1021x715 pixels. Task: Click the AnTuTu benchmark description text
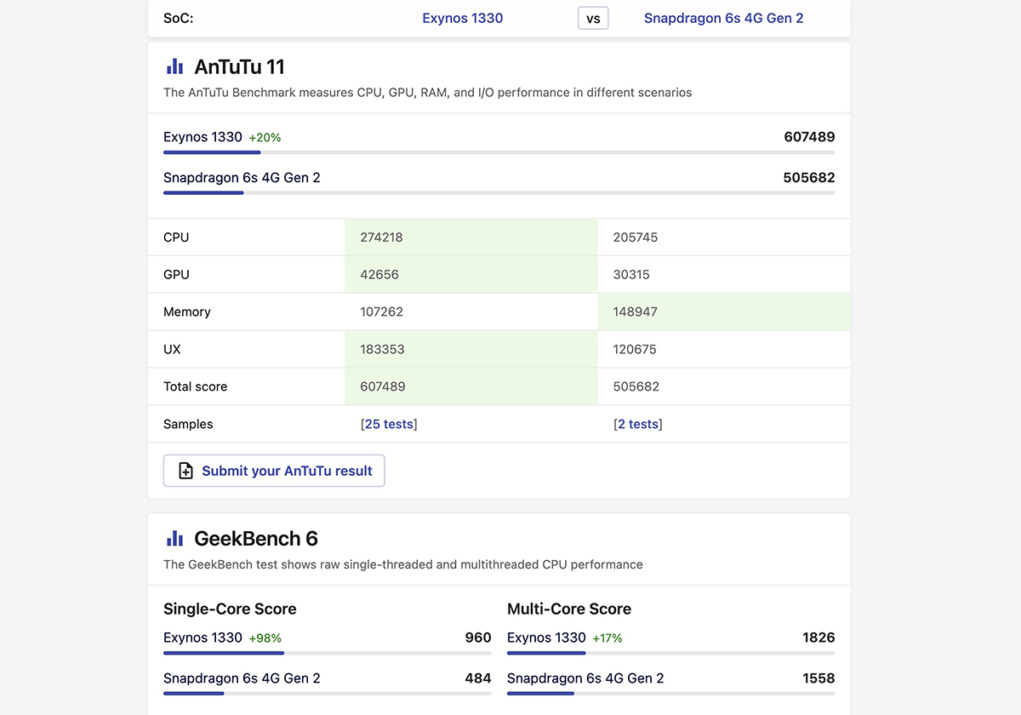428,93
